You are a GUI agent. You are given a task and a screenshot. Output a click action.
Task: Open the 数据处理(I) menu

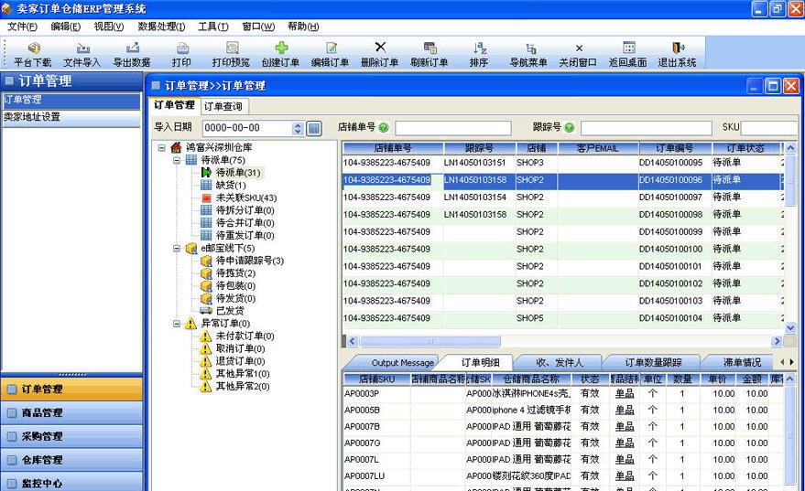(x=161, y=27)
